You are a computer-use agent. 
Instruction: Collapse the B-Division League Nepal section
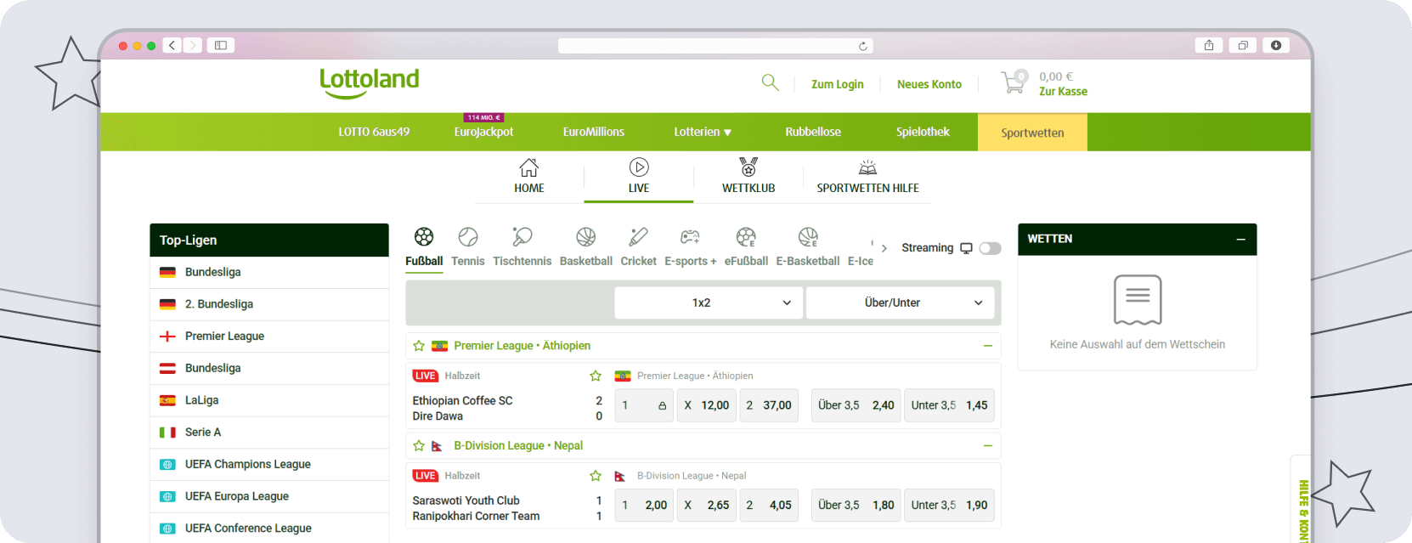click(988, 445)
